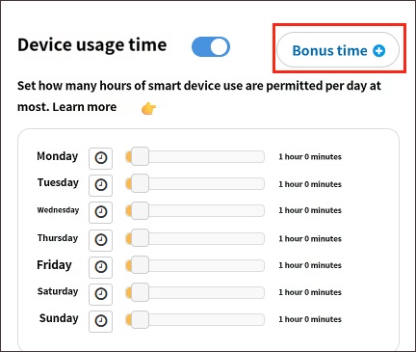Open the Monday clock time picker
416x352 pixels.
pos(100,158)
